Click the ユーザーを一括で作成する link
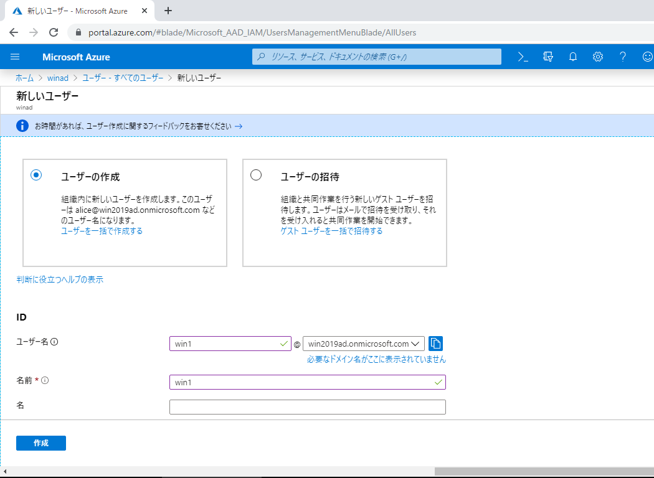 tap(102, 231)
